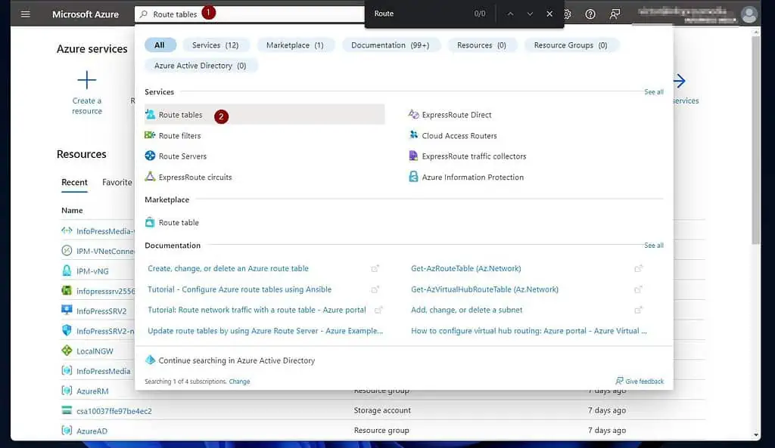Select the Marketplace Route table item
This screenshot has width=775, height=448.
pyautogui.click(x=179, y=223)
